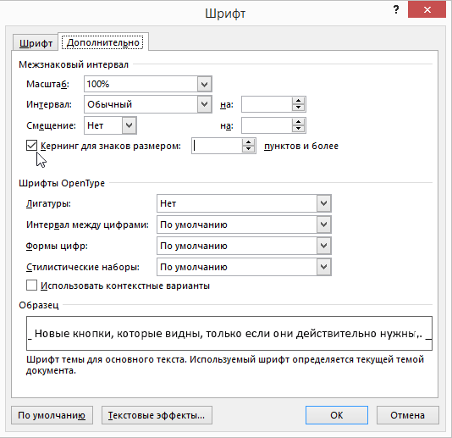Select the Дополнительно tab
Viewport: 452px width, 438px height.
point(103,42)
